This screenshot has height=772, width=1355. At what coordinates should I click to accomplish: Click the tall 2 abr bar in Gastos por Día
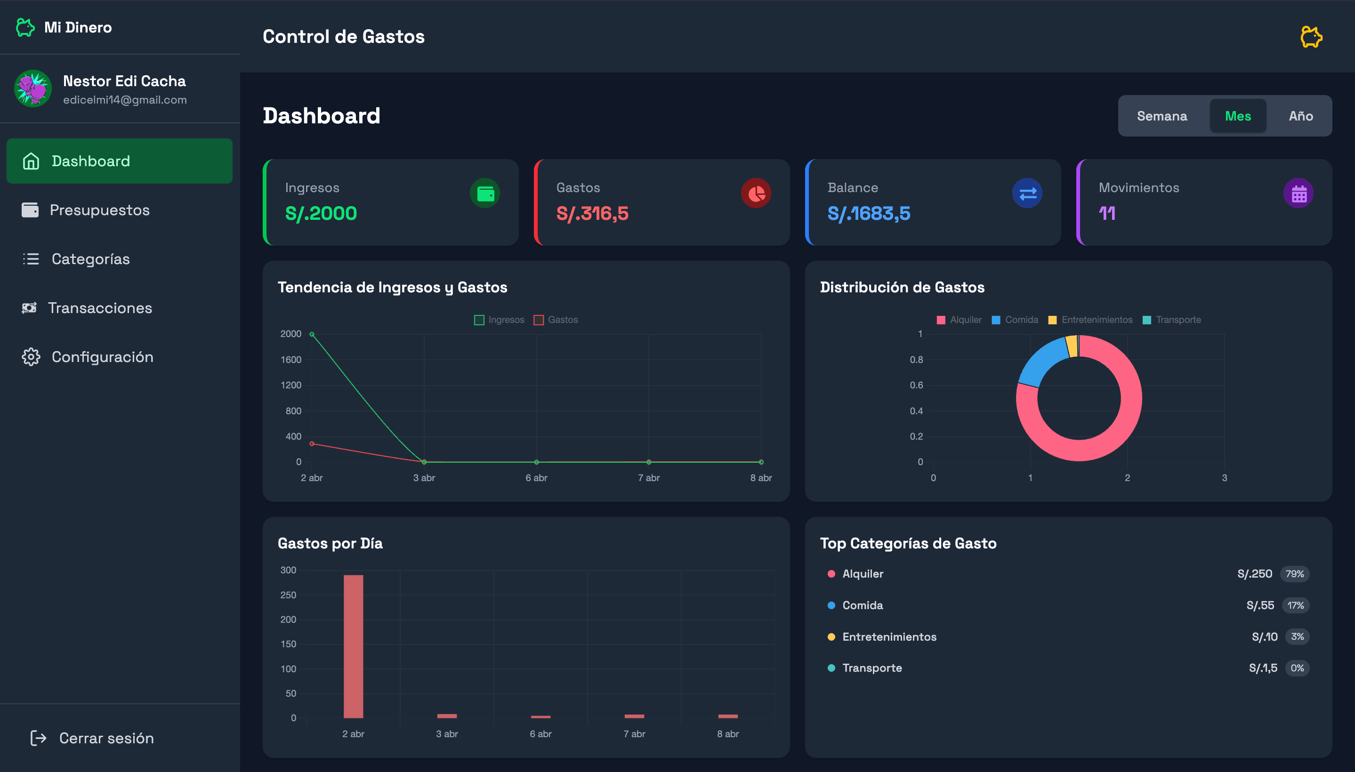tap(353, 646)
